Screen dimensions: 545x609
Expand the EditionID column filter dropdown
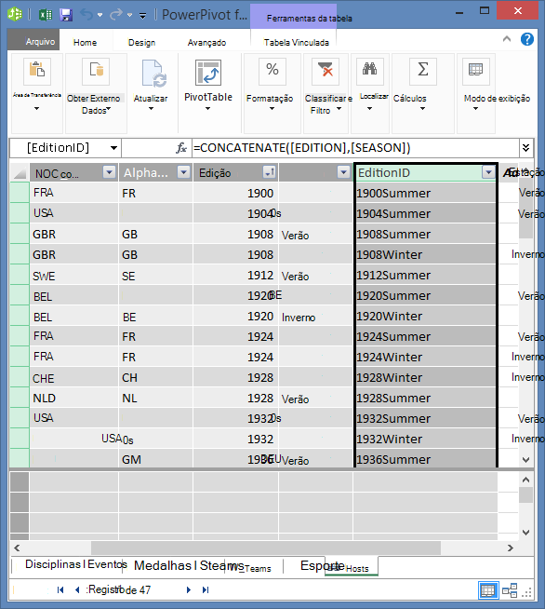click(x=489, y=171)
